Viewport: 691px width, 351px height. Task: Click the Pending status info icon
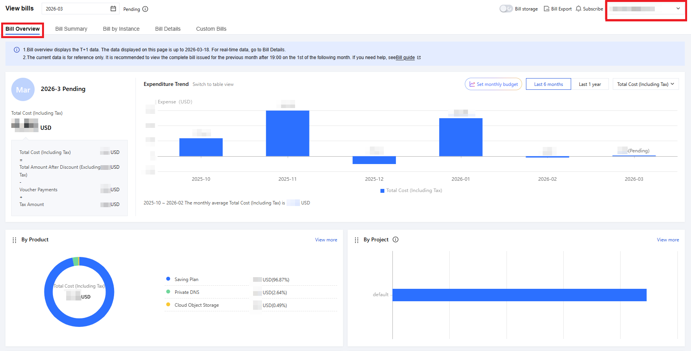[145, 9]
